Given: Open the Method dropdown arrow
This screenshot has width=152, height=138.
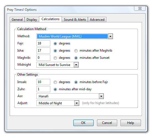Looking at the screenshot, I should 111,36.
